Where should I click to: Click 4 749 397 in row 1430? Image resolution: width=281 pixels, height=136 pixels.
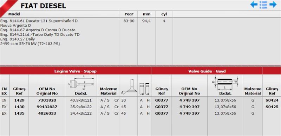point(189,107)
